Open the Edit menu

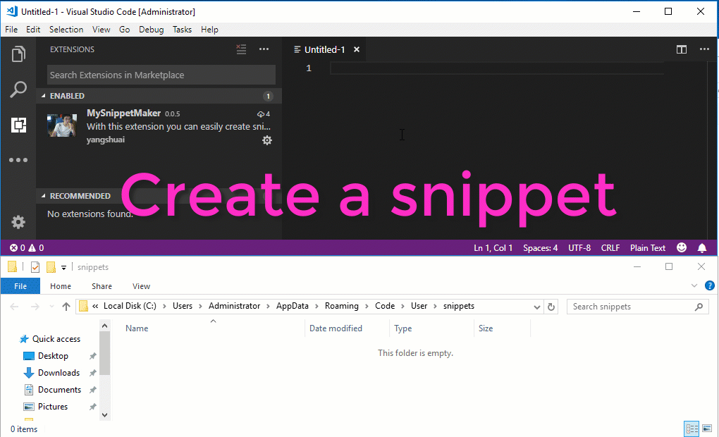point(33,30)
